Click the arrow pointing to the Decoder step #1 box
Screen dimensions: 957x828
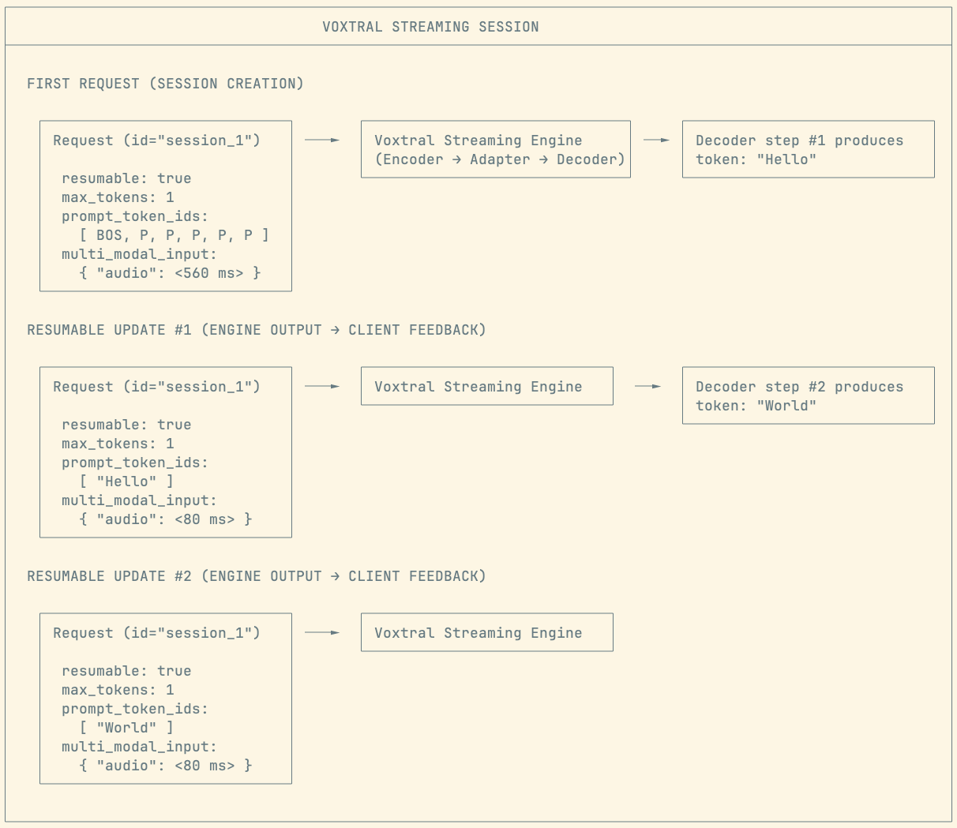(x=656, y=140)
